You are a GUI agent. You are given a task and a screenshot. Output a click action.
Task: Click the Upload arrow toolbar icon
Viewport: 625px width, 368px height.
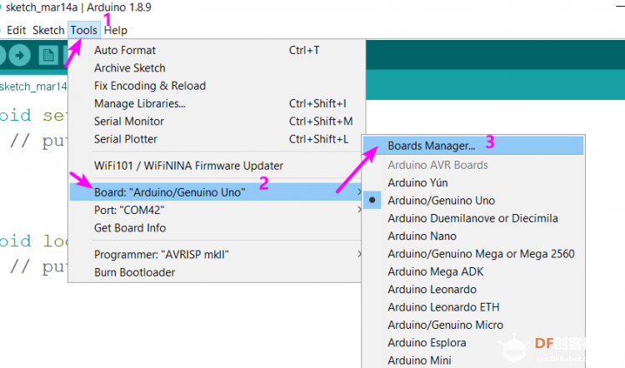pyautogui.click(x=19, y=55)
